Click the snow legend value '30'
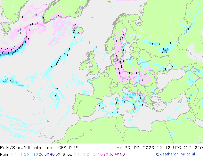This screenshot has width=203, height=157. pos(111,154)
